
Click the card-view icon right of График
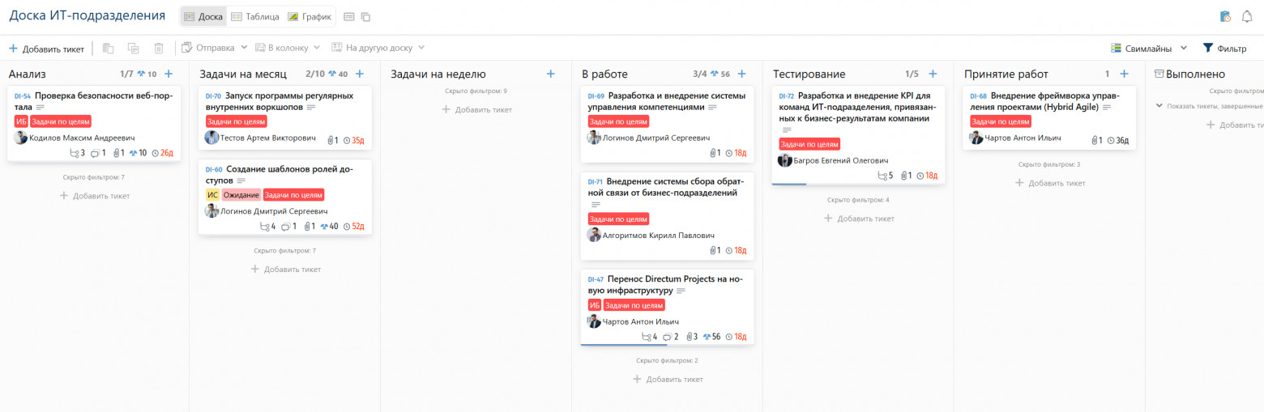click(x=349, y=16)
